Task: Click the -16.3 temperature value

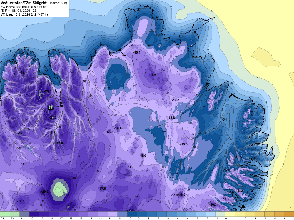Action: click(213, 204)
